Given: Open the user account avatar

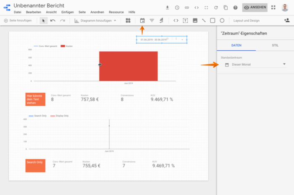Looking at the screenshot, I should coord(285,8).
